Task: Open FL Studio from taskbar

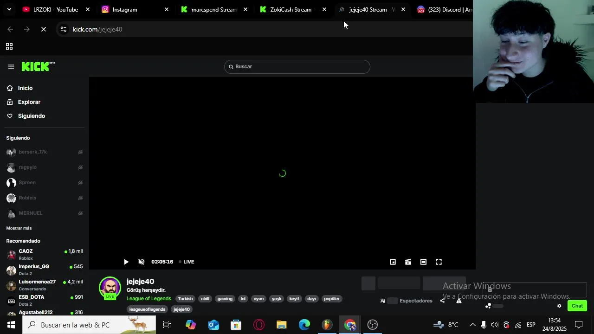Action: [327, 325]
